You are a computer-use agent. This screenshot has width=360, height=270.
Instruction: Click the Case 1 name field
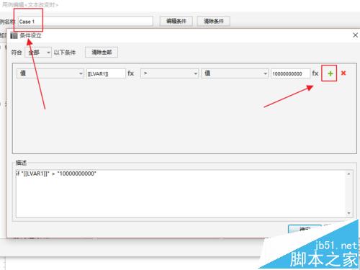[x=86, y=22]
